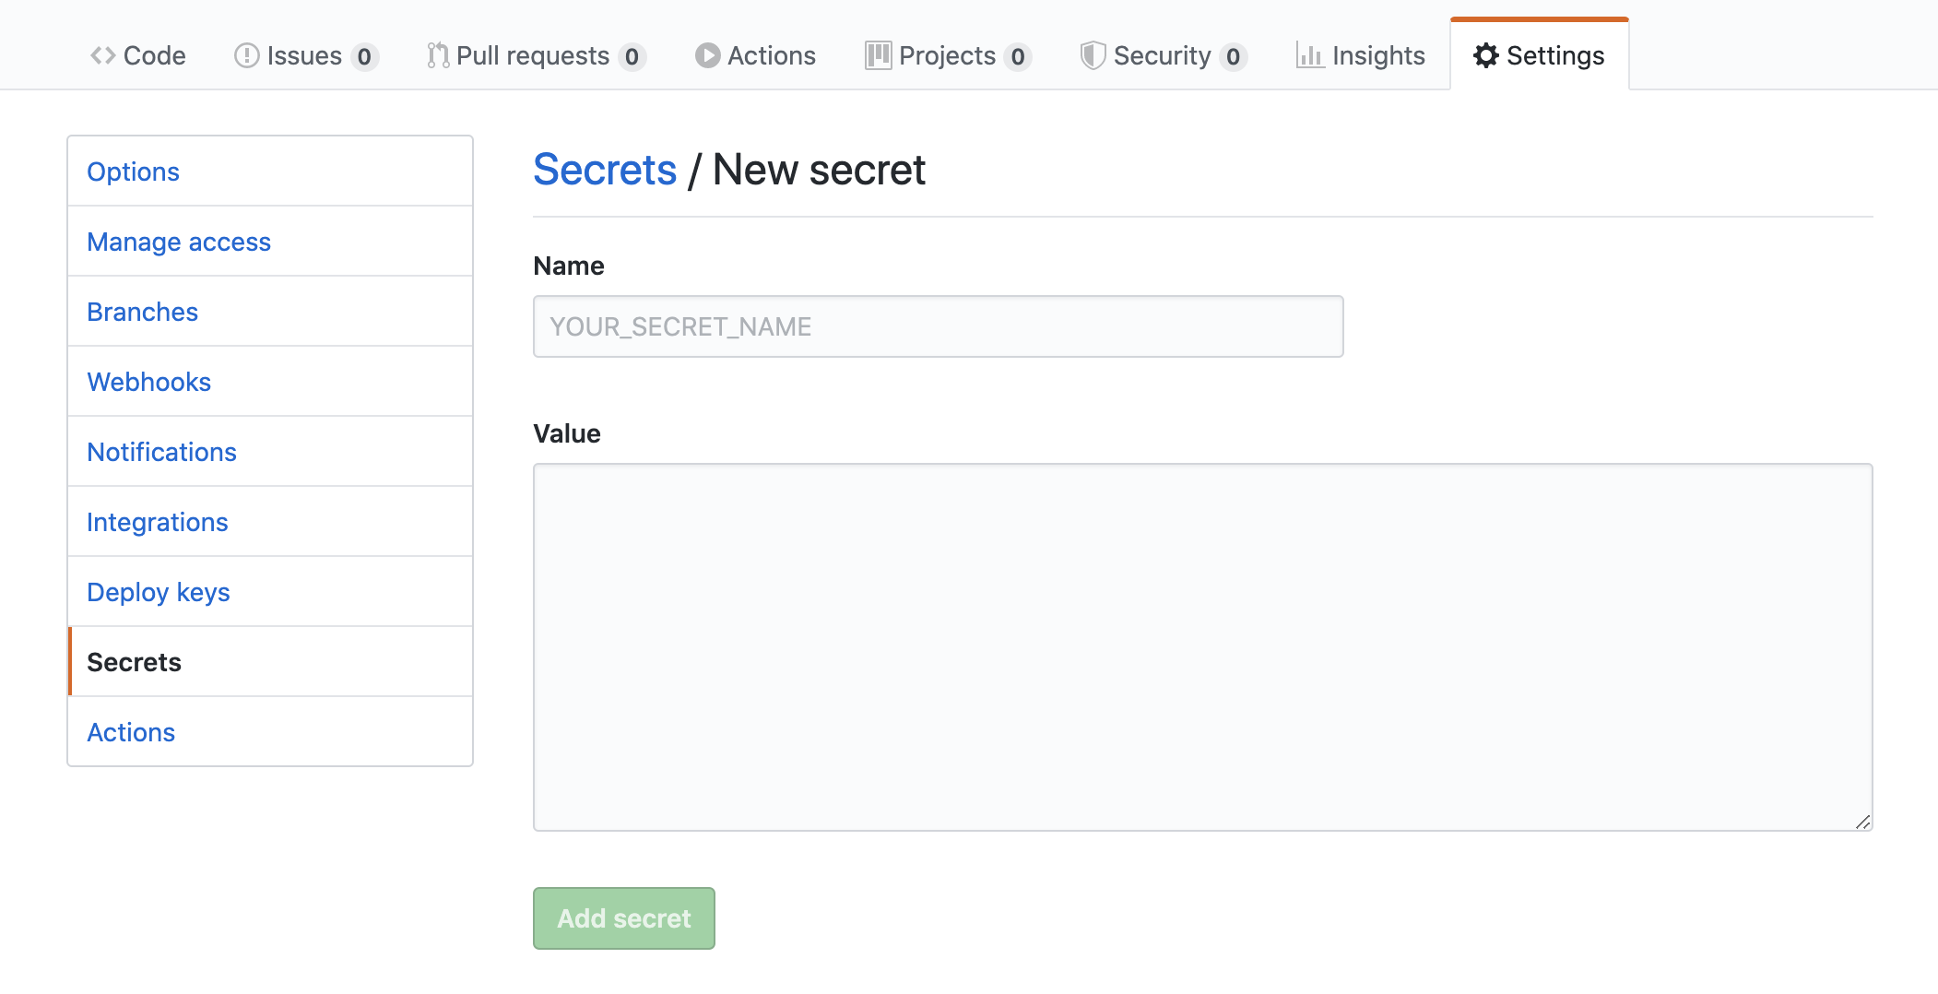Open the Manage access page
Image resolution: width=1938 pixels, height=994 pixels.
pyautogui.click(x=179, y=242)
